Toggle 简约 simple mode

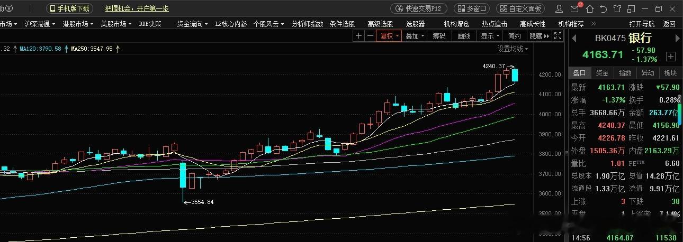point(514,36)
